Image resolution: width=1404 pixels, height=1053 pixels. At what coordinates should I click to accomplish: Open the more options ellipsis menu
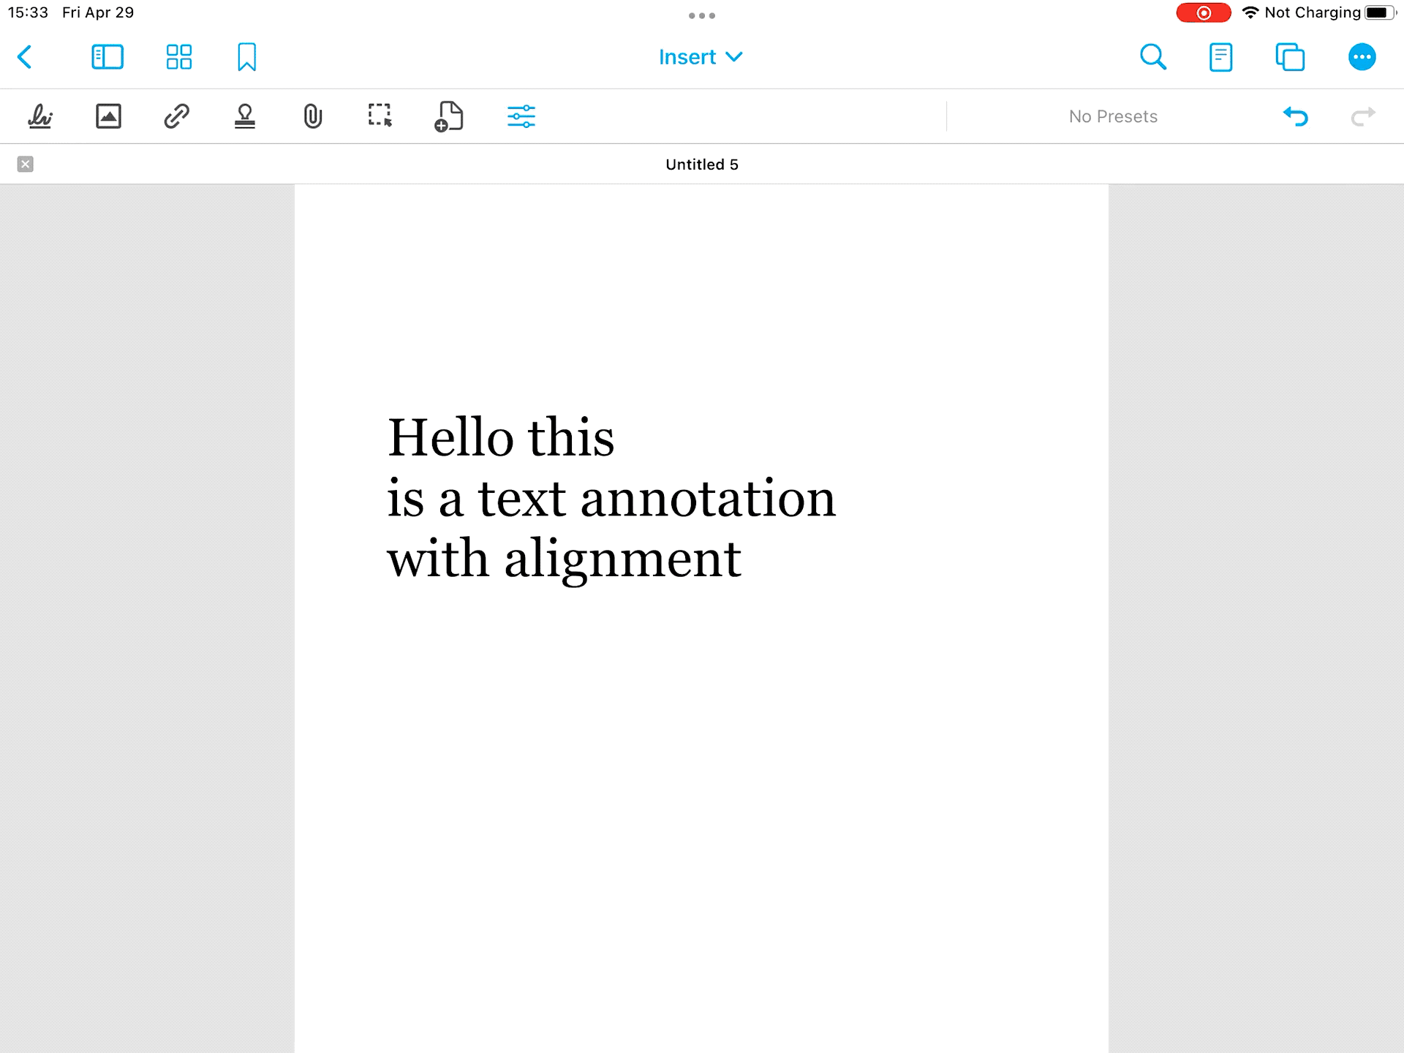tap(1362, 57)
